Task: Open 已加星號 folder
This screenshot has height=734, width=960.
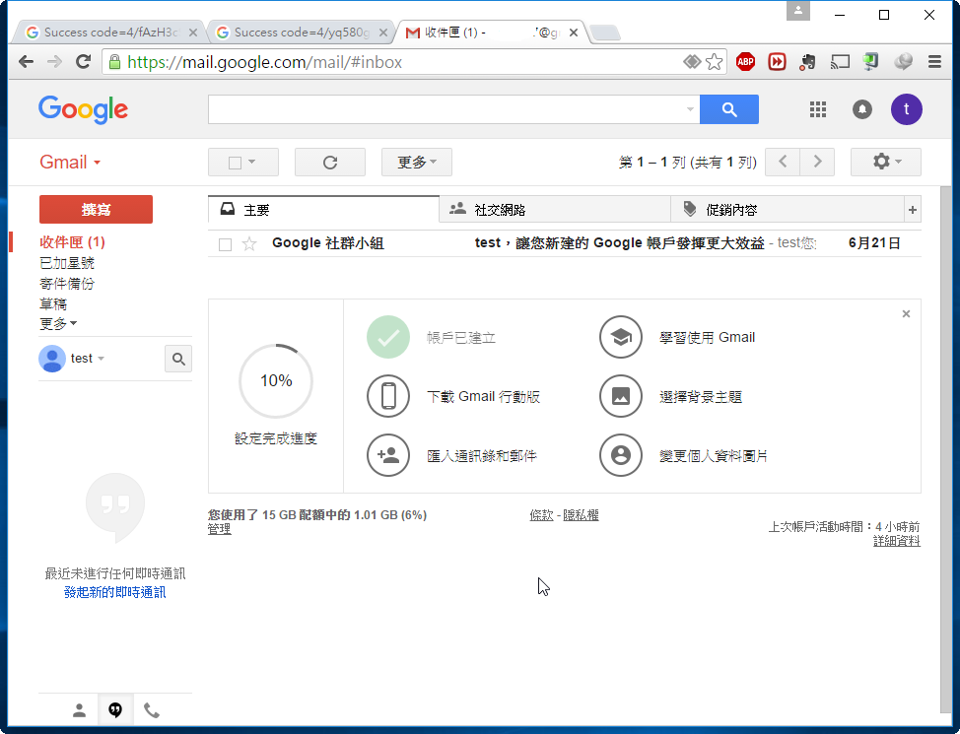Action: (x=67, y=263)
